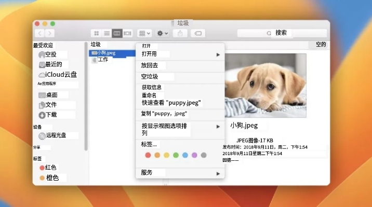The image size is (372, 207).
Task: Click the search magnifier icon
Action: 269,33
